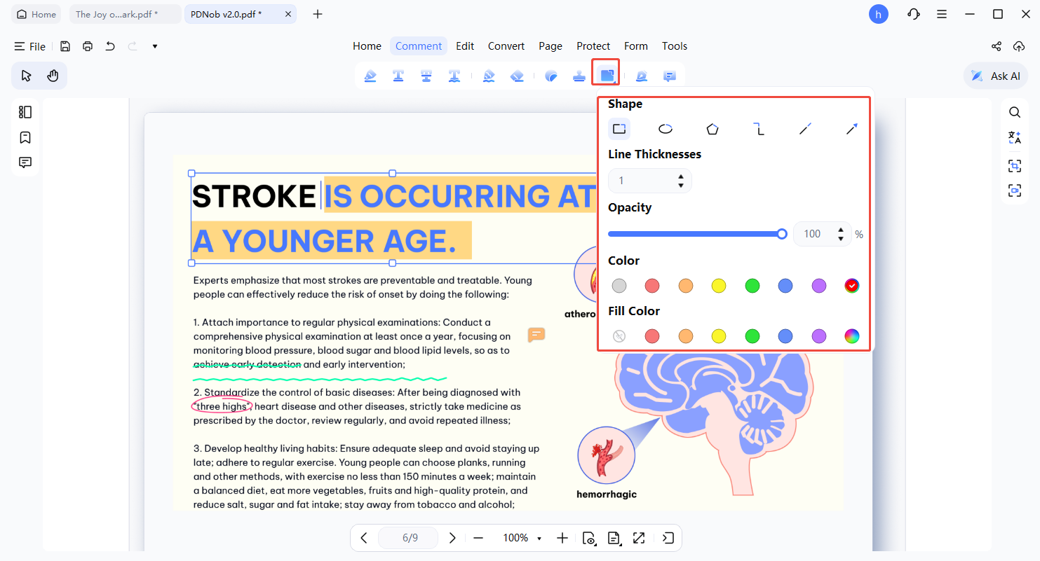The width and height of the screenshot is (1040, 561).
Task: Set fill color to no fill
Action: point(619,336)
